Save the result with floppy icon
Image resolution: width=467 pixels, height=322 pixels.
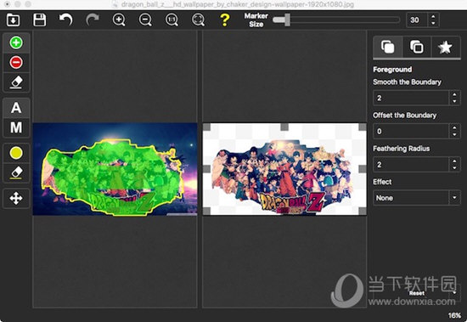click(x=39, y=20)
